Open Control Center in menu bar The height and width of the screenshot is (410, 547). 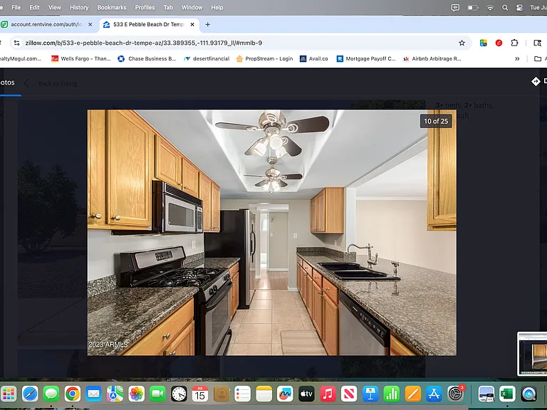(519, 8)
